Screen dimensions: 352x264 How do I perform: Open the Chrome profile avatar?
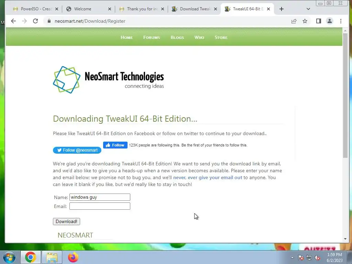(x=329, y=21)
